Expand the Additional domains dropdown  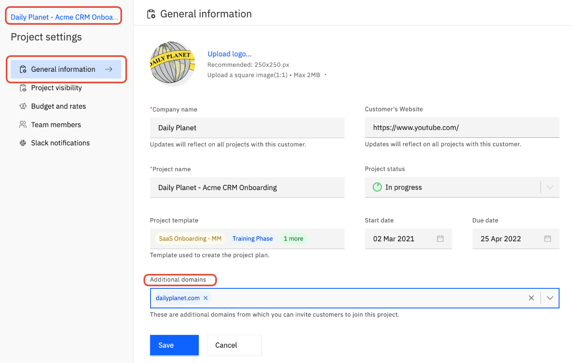pos(550,298)
